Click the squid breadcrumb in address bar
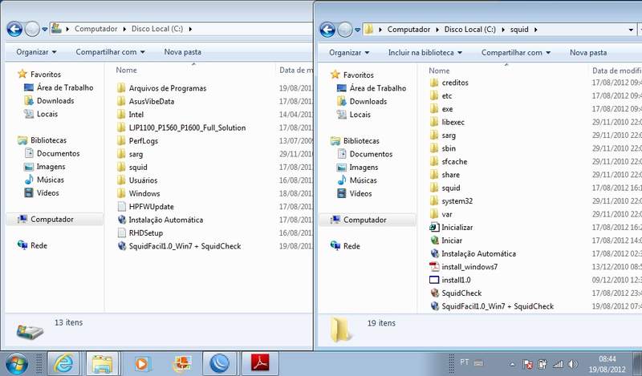 pos(519,30)
